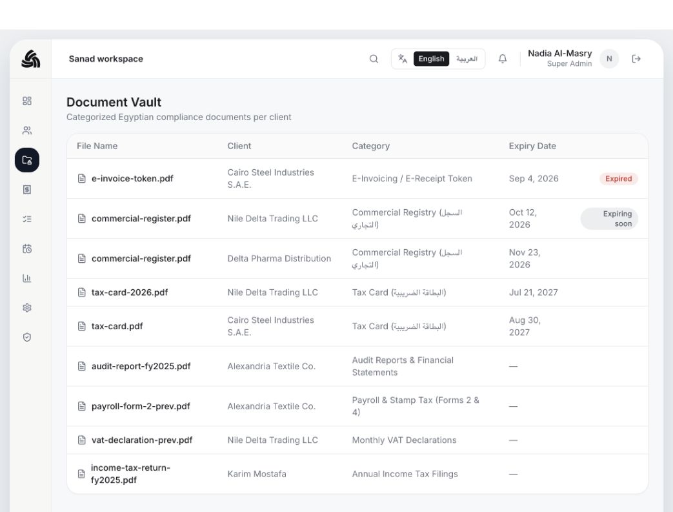The width and height of the screenshot is (673, 512).
Task: Switch language to العربية
Action: click(467, 59)
